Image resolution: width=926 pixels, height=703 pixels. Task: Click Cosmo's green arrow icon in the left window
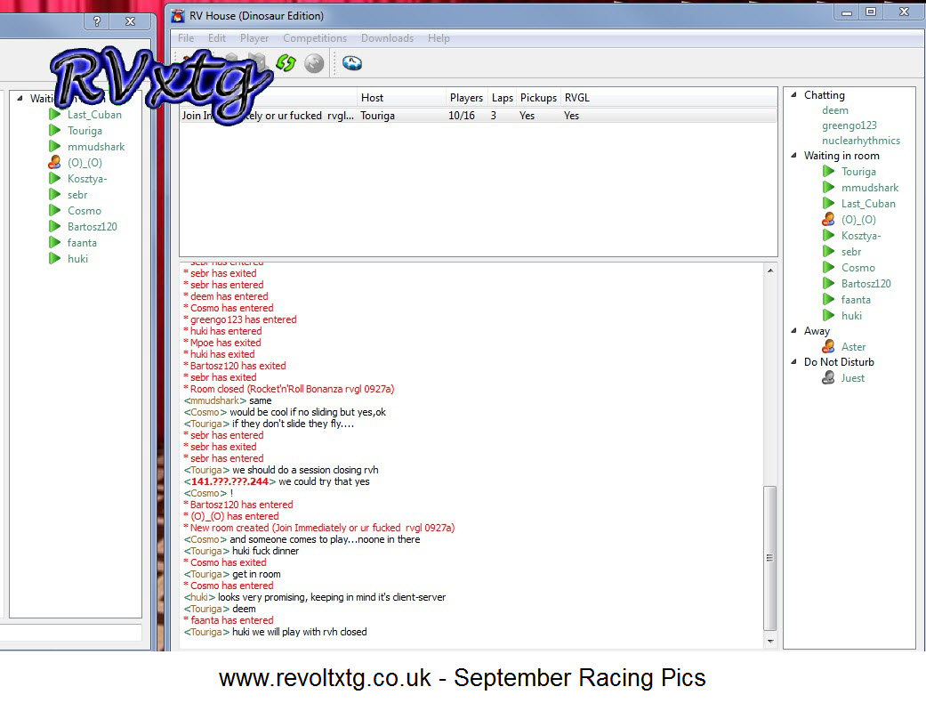55,210
